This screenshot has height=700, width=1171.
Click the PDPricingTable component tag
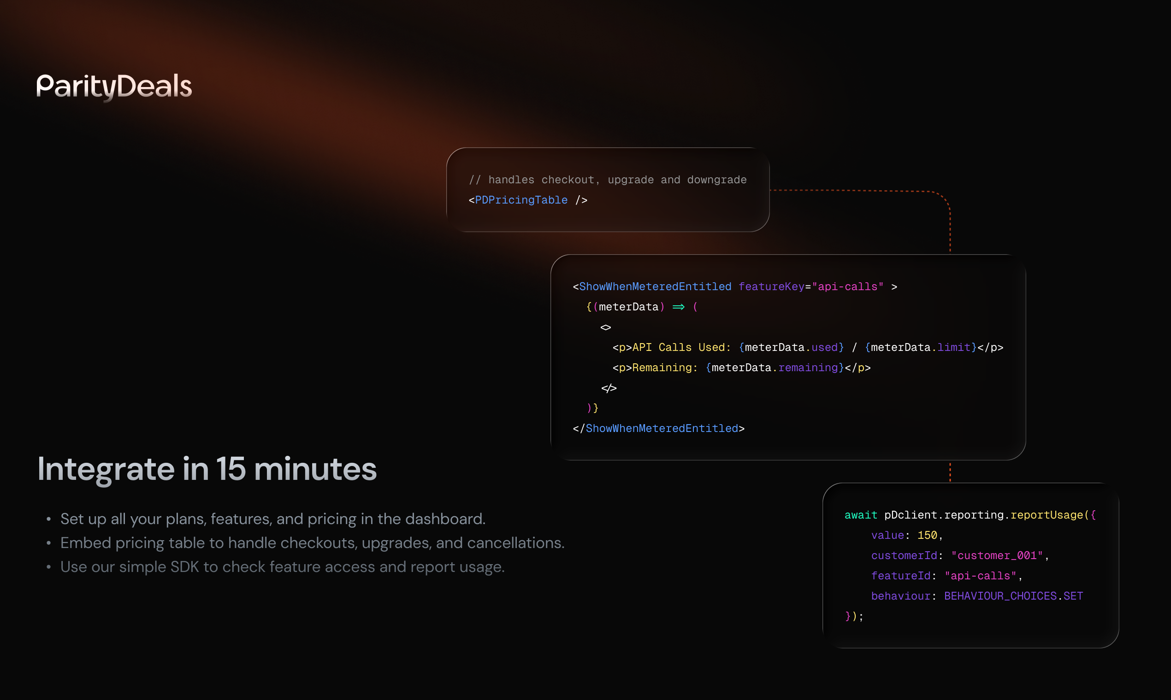tap(521, 200)
